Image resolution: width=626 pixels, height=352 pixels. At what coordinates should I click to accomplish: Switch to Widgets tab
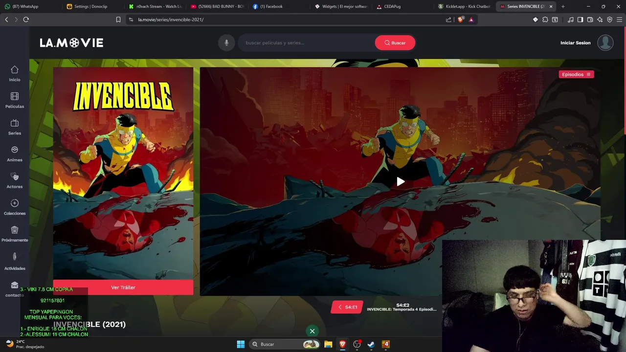click(341, 6)
